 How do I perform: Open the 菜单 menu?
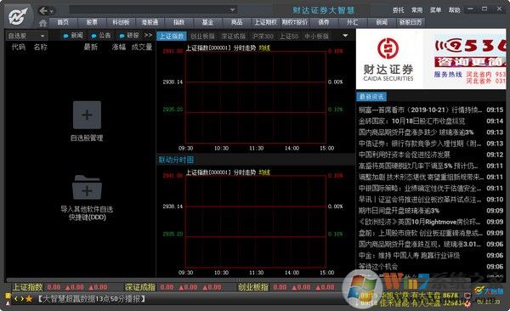coord(435,10)
